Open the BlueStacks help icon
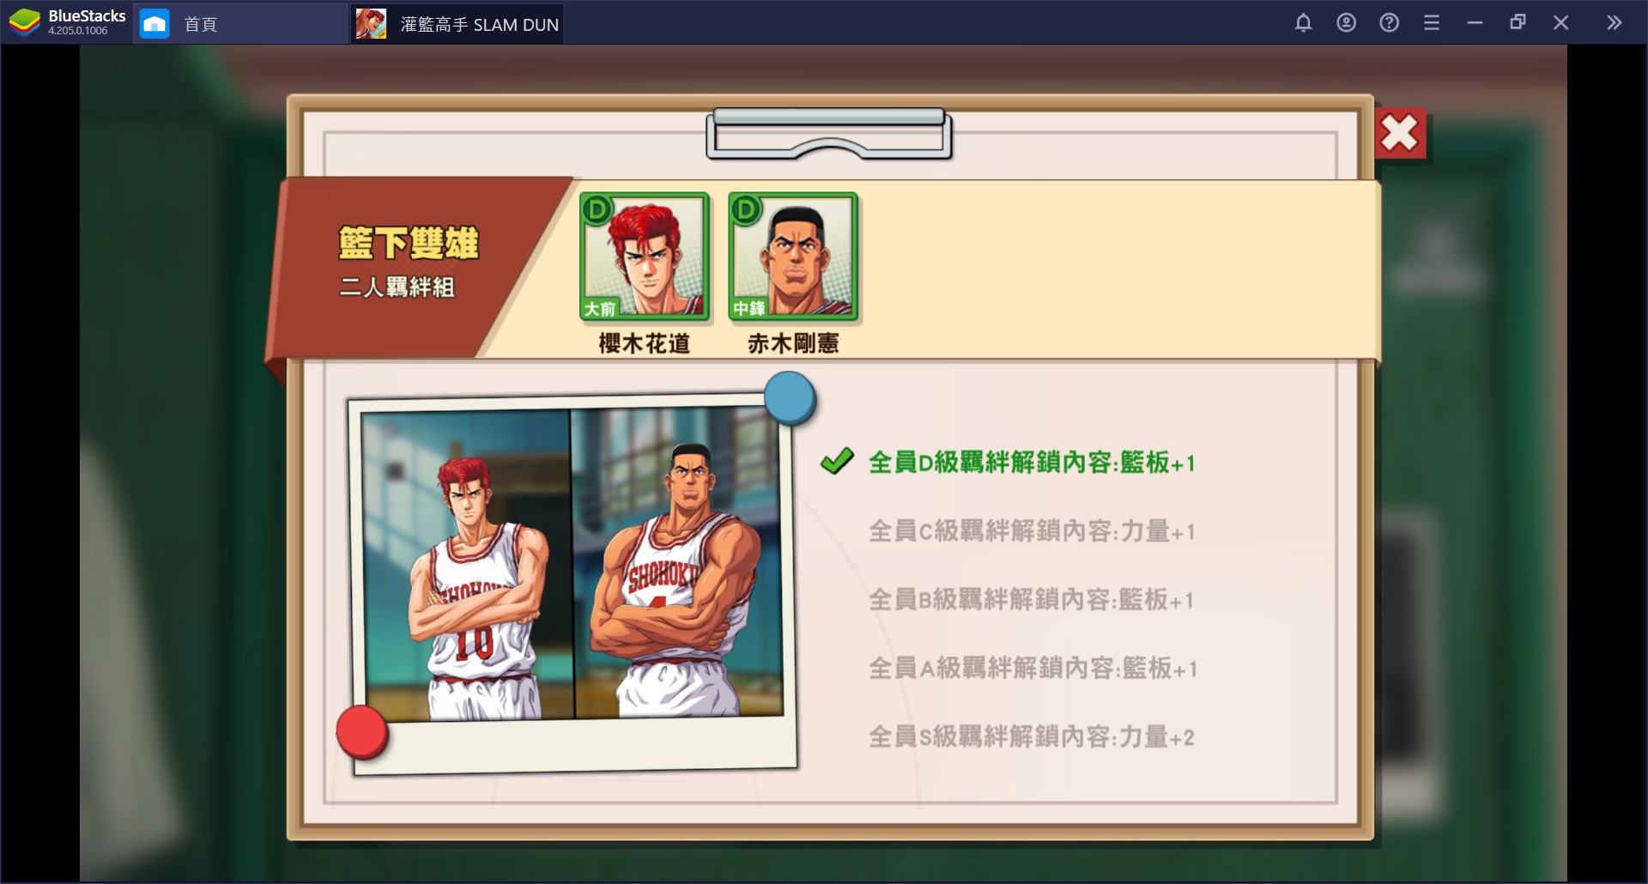Screen dimensions: 1648x884 pos(1389,23)
